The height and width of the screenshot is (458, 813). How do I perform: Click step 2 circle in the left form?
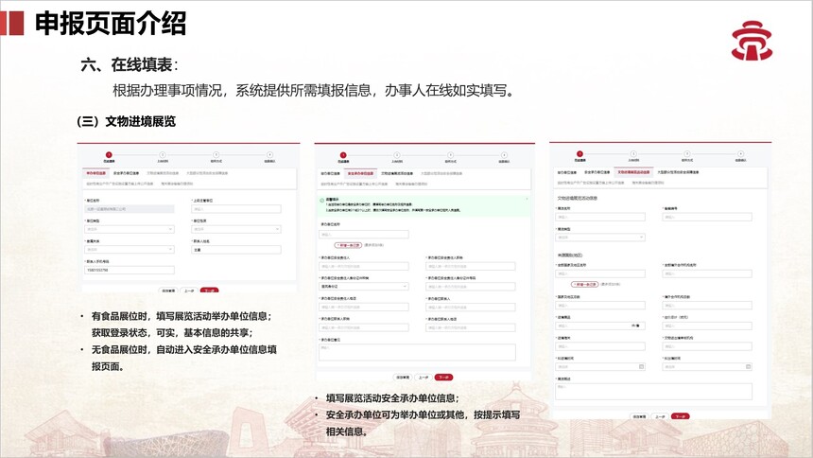tap(163, 154)
